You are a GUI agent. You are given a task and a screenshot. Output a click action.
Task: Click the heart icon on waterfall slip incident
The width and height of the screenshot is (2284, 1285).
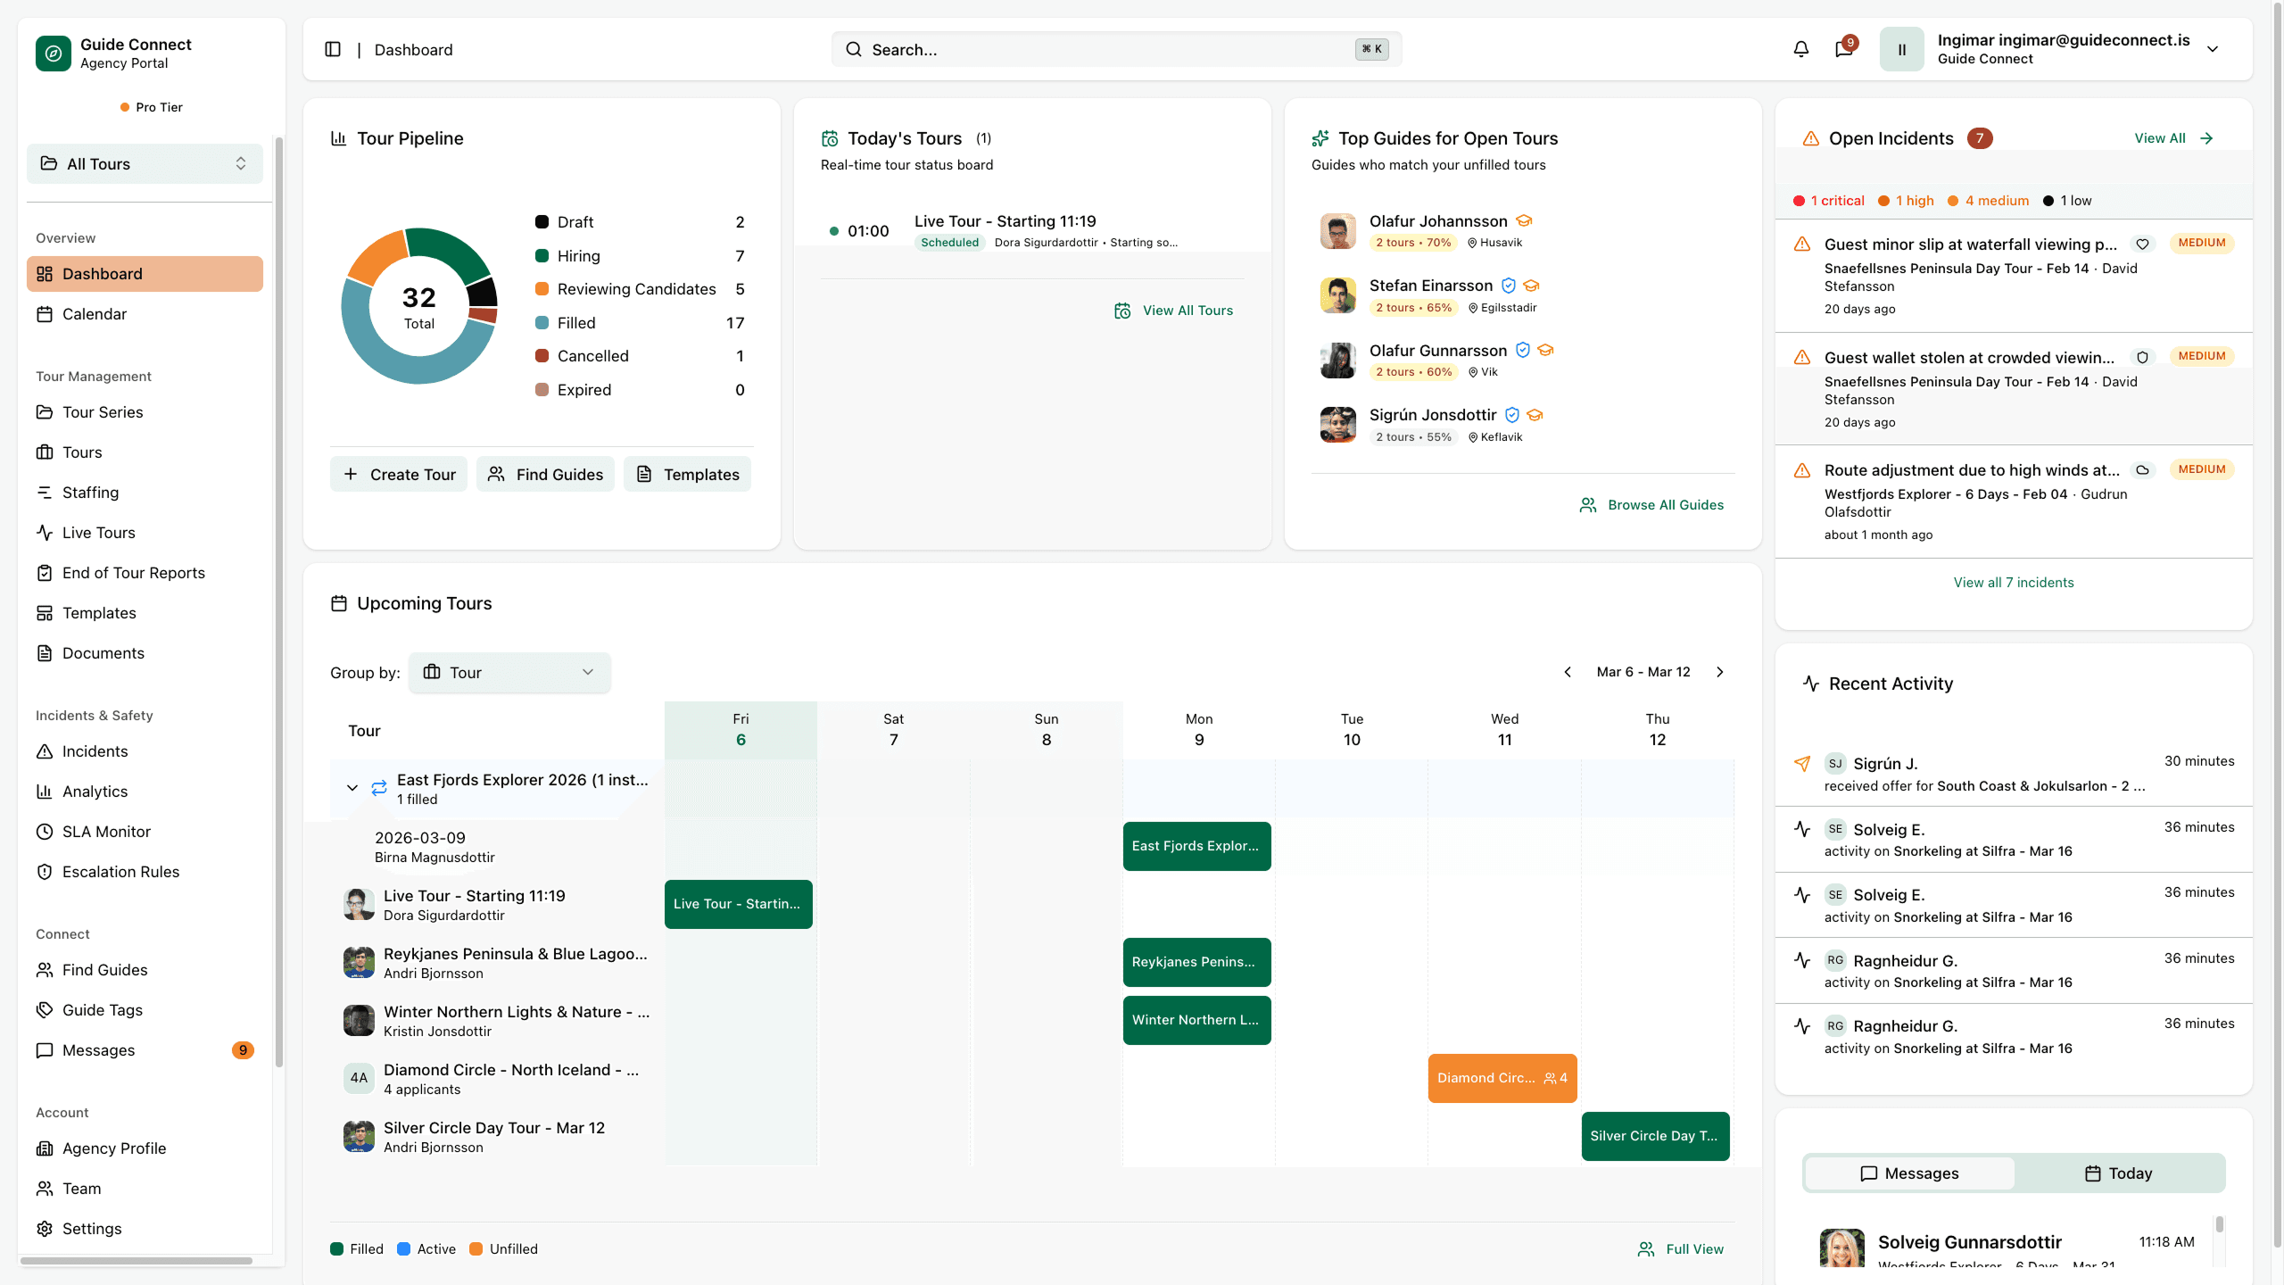[2142, 244]
